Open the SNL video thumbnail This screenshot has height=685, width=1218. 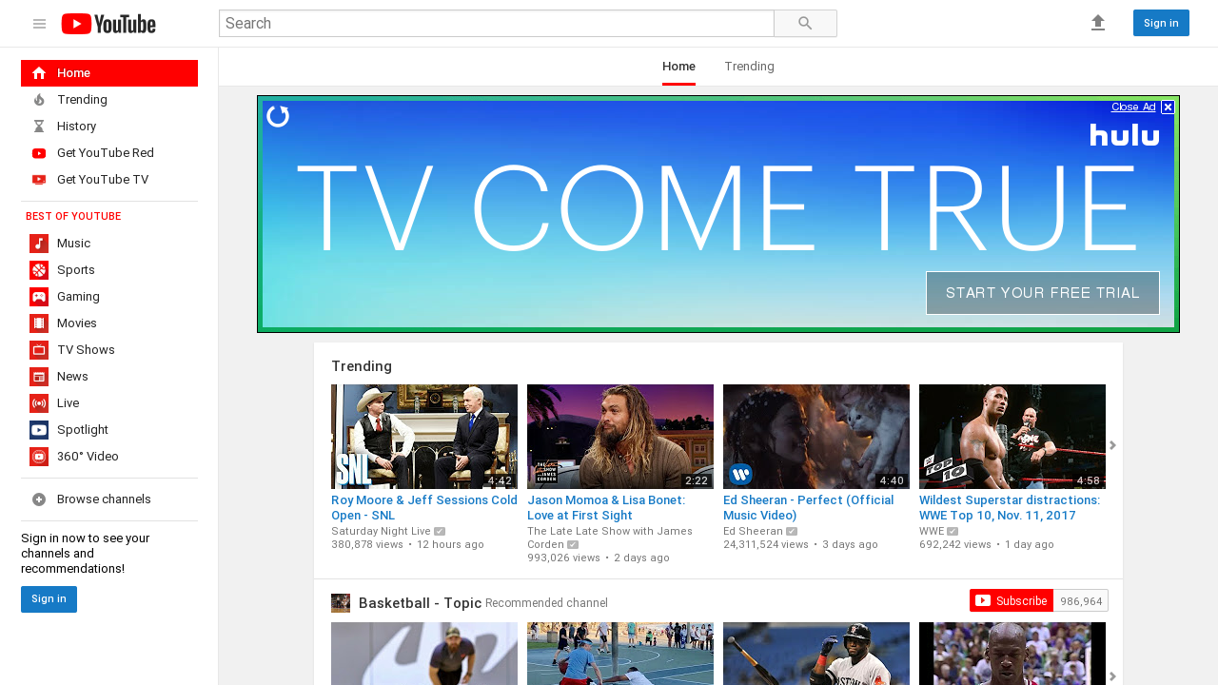point(424,437)
